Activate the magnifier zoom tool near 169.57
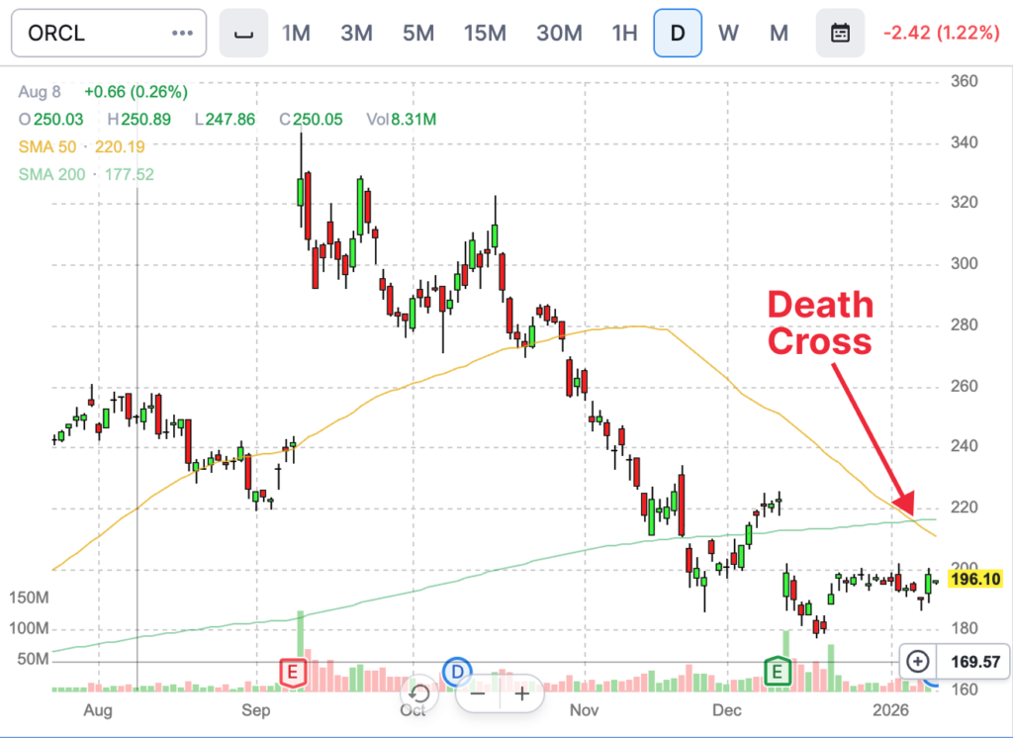 click(917, 662)
